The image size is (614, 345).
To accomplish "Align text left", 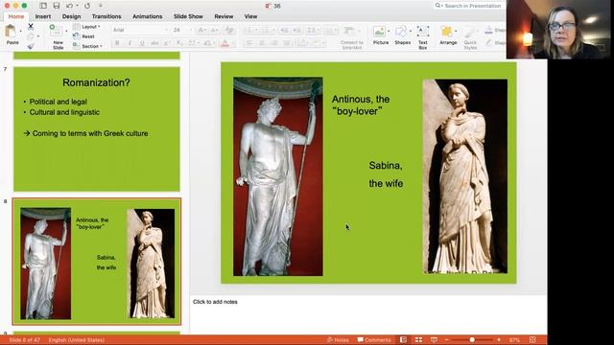I will pos(249,43).
